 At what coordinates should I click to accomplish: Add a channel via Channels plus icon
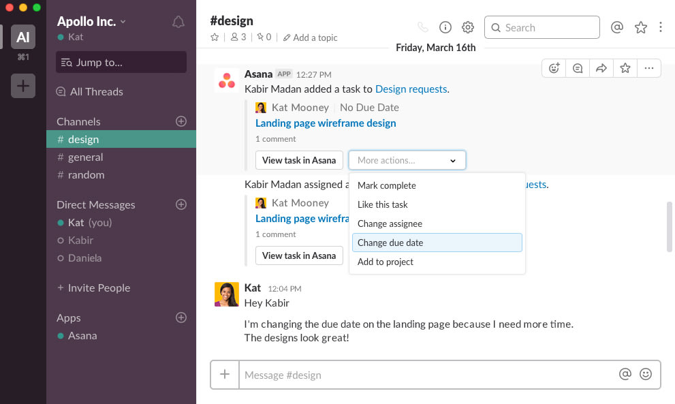181,121
